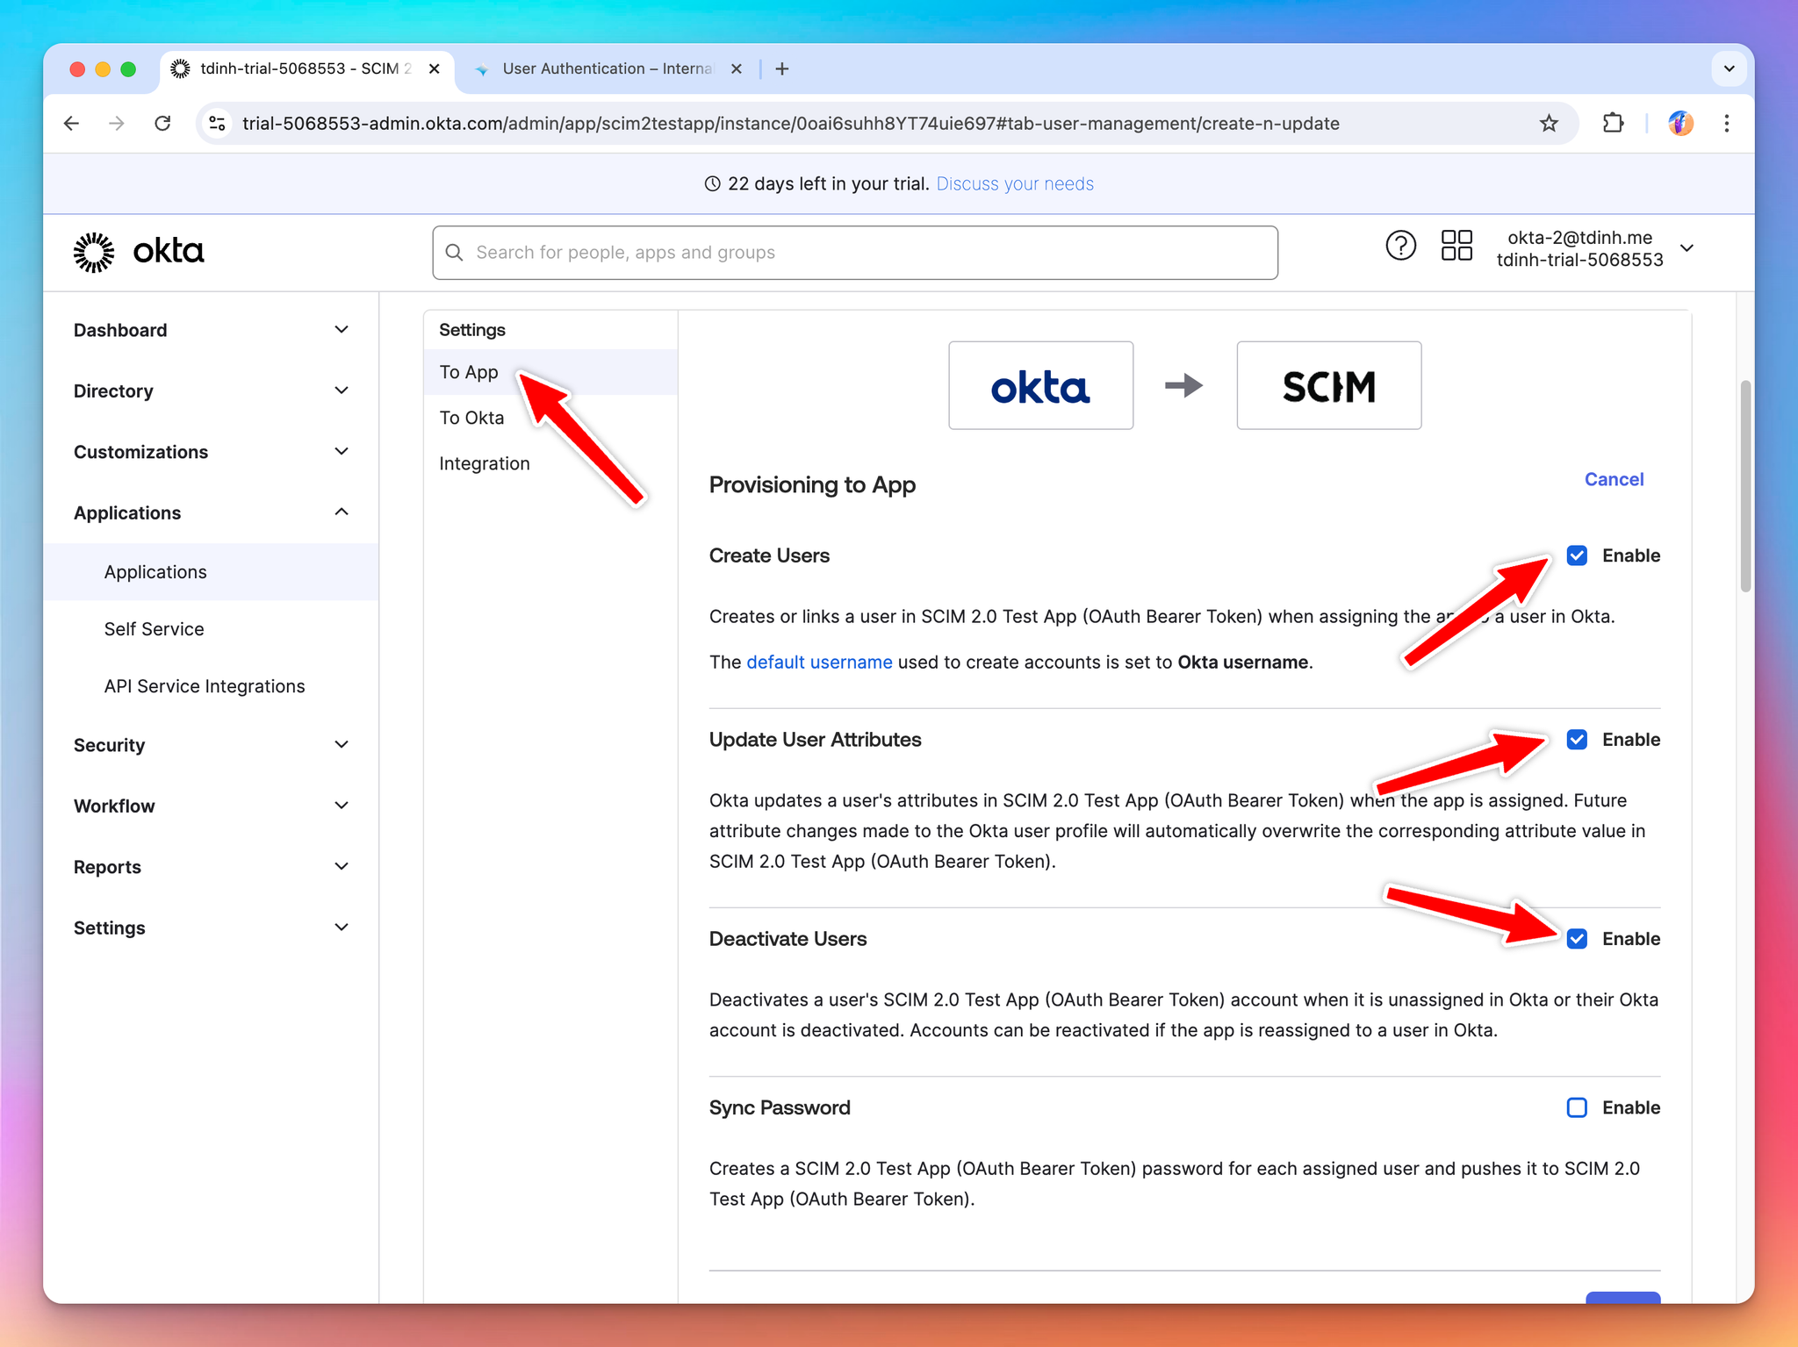
Task: Toggle Create Users Enable checkbox
Action: point(1577,555)
